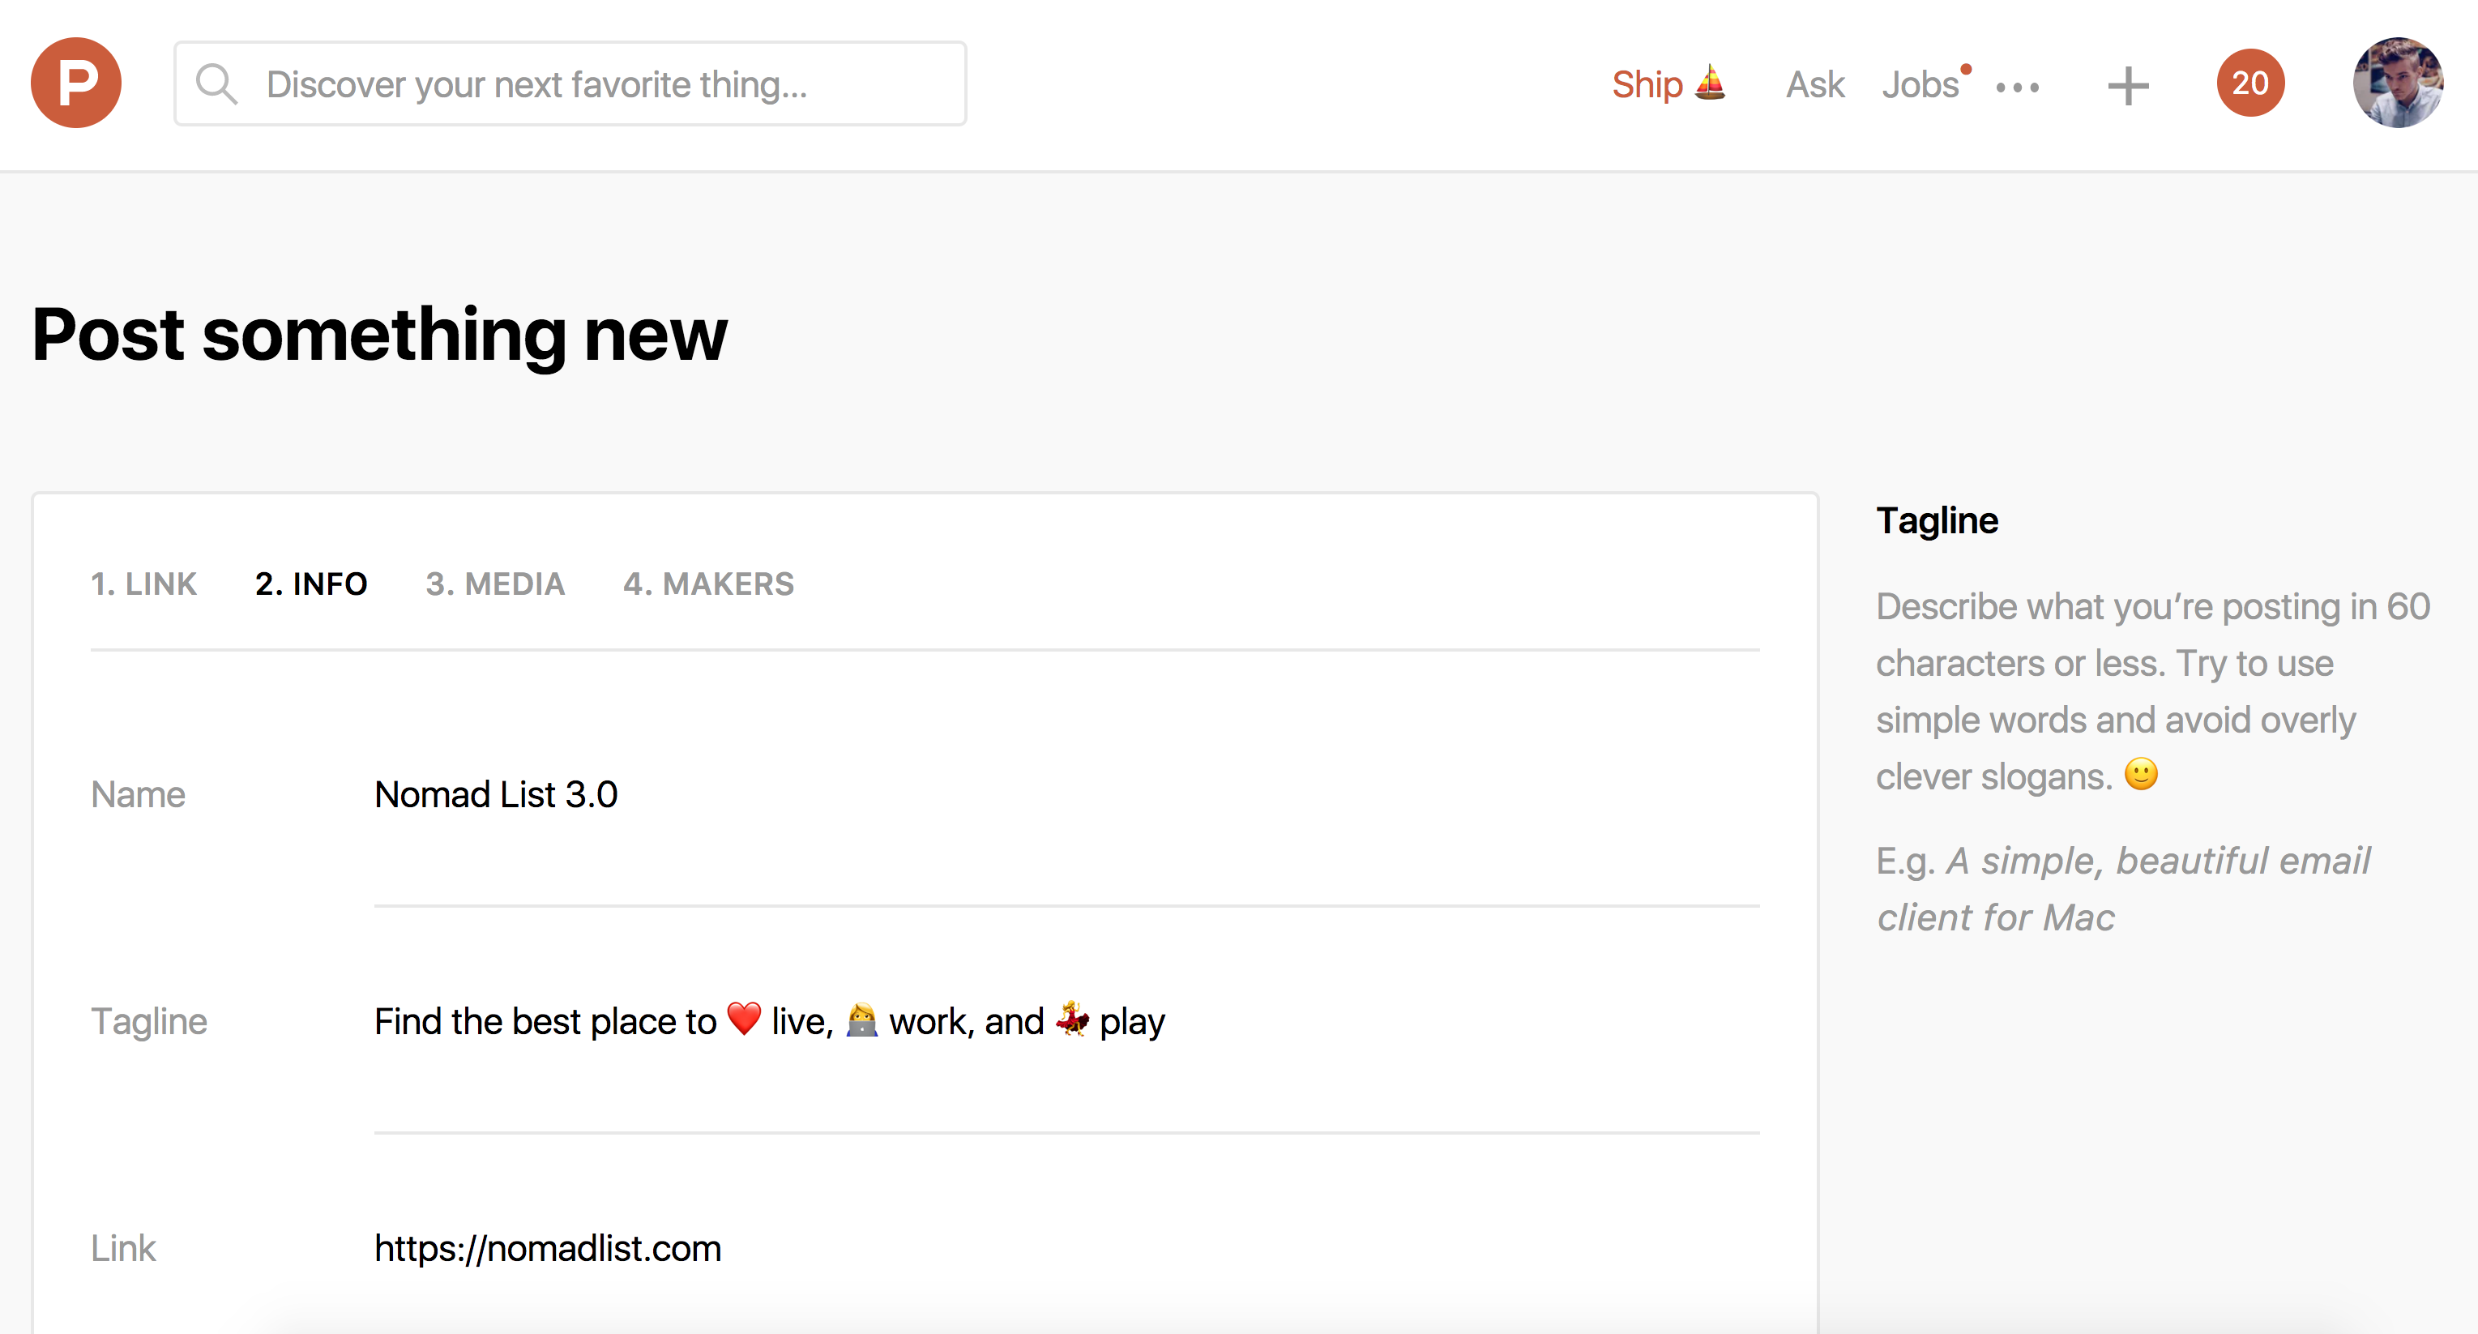Viewport: 2478px width, 1334px height.
Task: Go to the Jobs page
Action: [1920, 84]
